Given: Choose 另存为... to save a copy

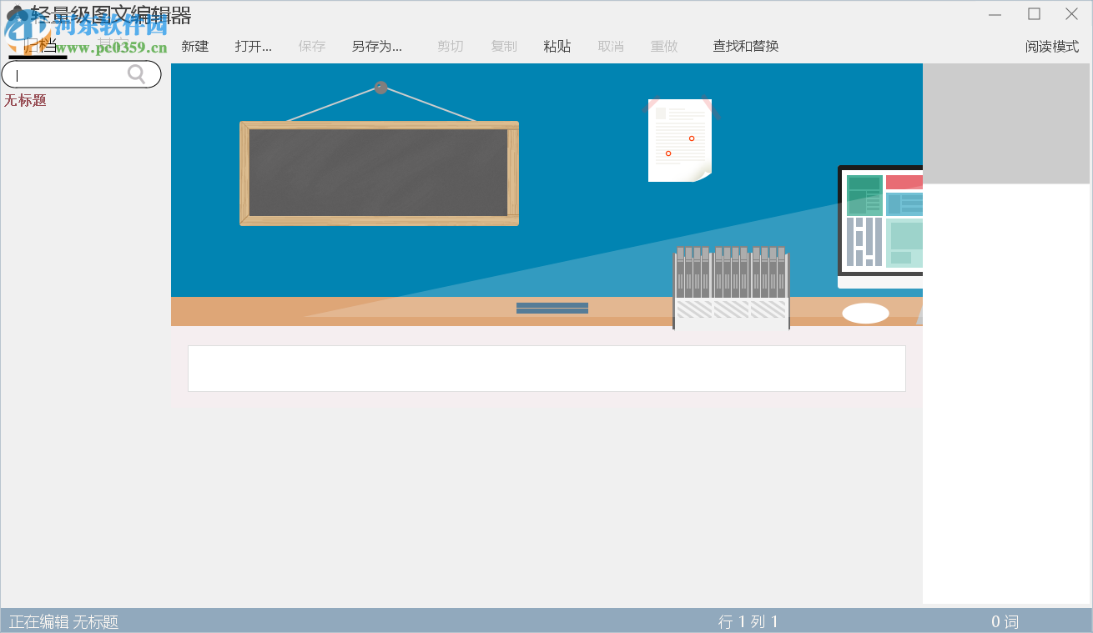Looking at the screenshot, I should pos(375,46).
